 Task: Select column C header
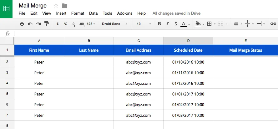coord(139,41)
